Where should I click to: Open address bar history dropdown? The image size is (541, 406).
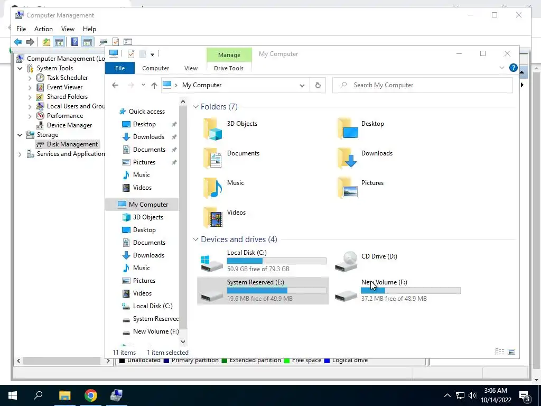[302, 85]
